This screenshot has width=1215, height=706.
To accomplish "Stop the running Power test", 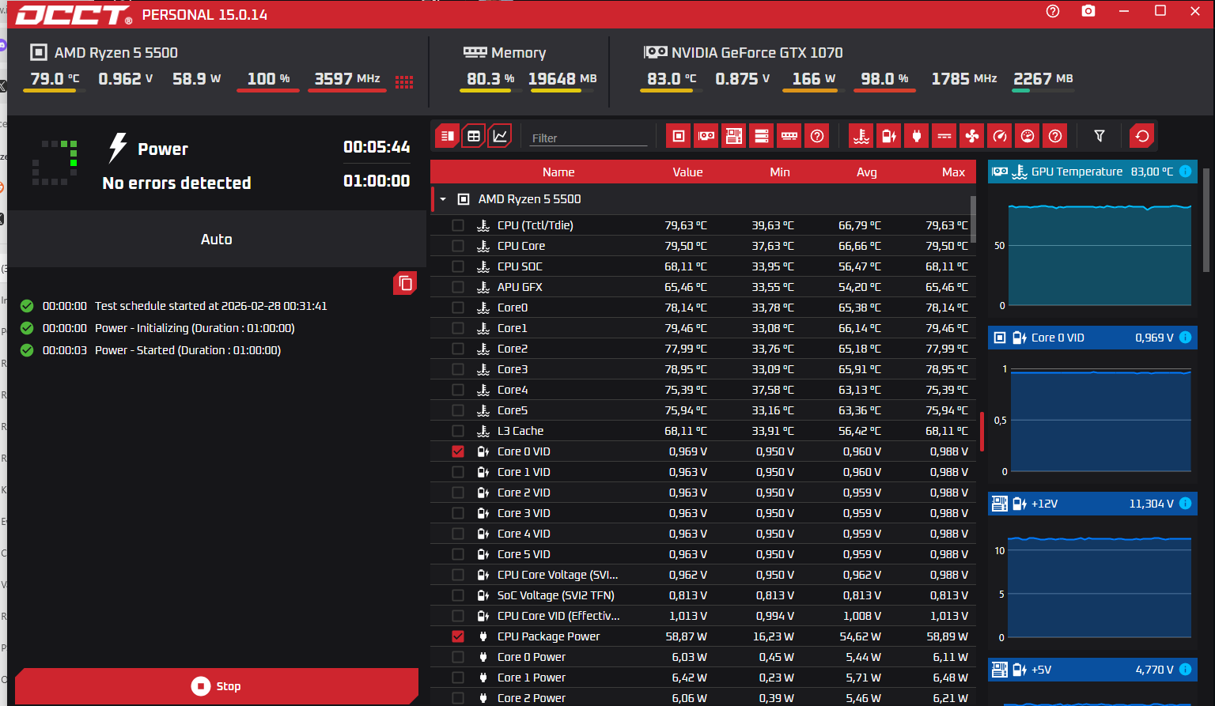I will click(x=217, y=686).
